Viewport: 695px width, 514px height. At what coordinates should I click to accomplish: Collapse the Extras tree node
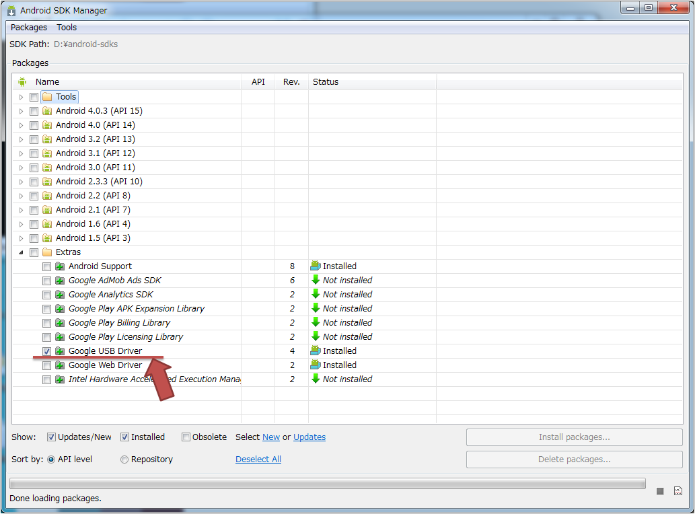click(21, 252)
